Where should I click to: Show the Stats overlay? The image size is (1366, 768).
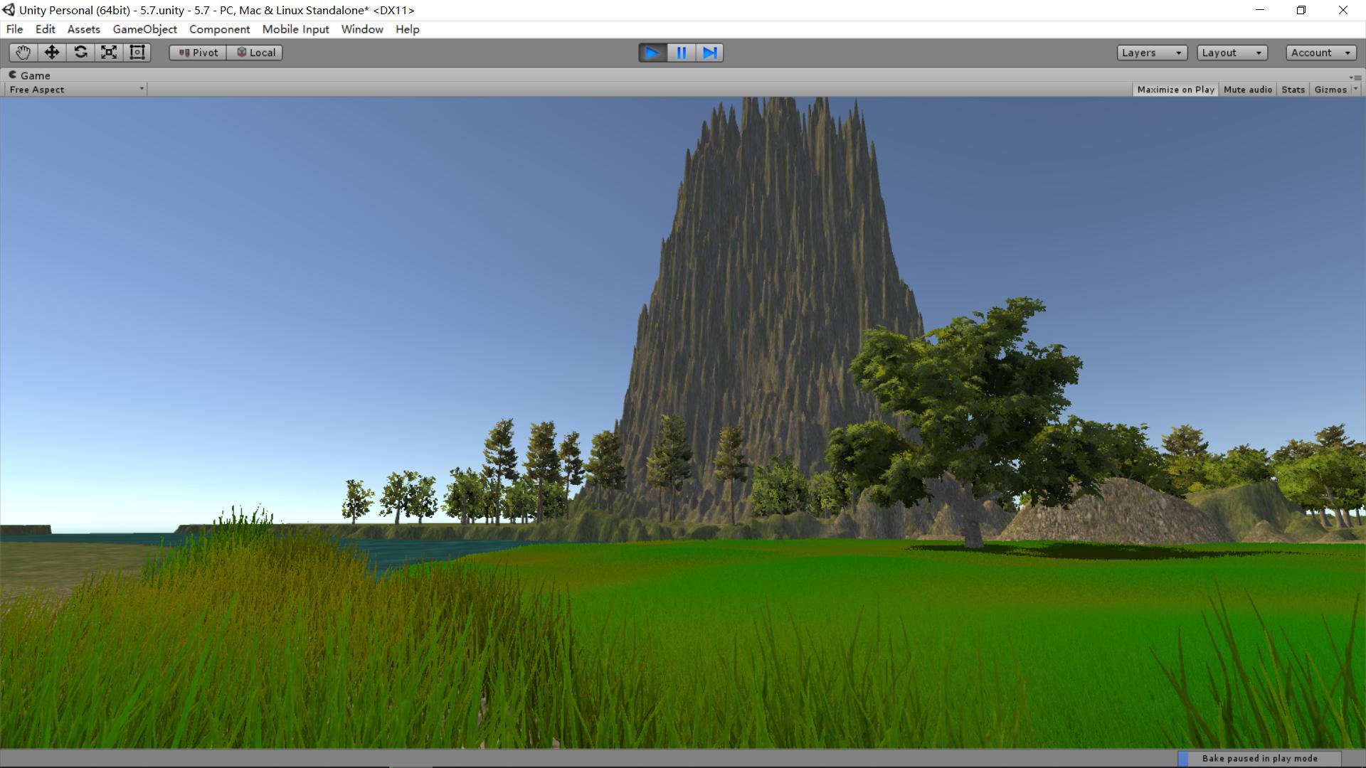pos(1293,90)
